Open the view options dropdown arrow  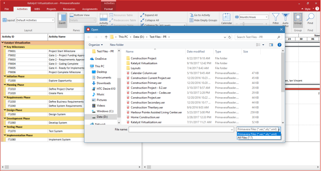(x=263, y=45)
